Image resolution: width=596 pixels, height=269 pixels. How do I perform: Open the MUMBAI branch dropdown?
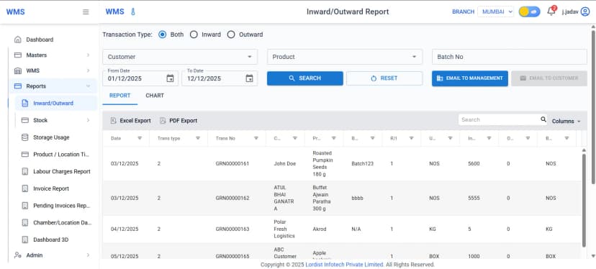496,12
